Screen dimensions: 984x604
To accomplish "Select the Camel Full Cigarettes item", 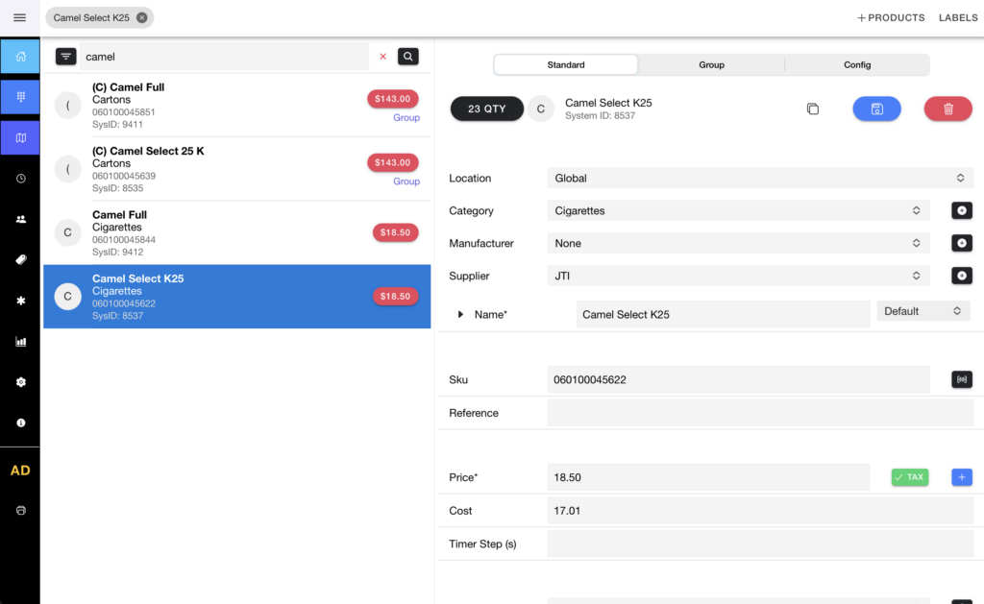I will [236, 232].
